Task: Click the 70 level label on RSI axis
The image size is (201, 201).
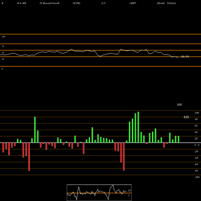Action: click(x=3, y=46)
